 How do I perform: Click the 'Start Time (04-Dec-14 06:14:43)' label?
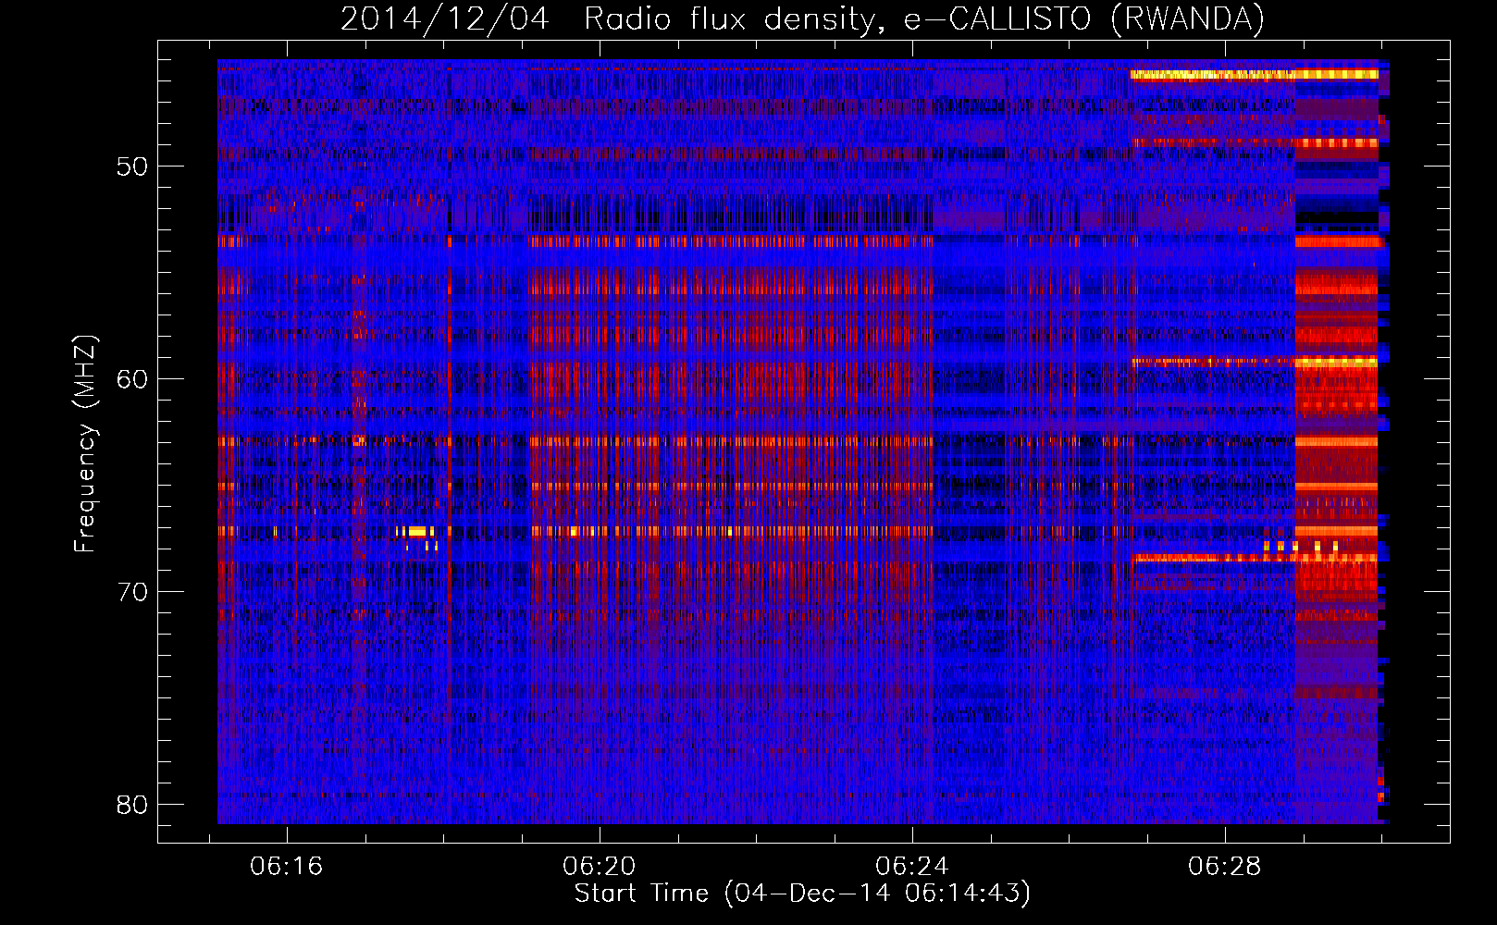[802, 894]
